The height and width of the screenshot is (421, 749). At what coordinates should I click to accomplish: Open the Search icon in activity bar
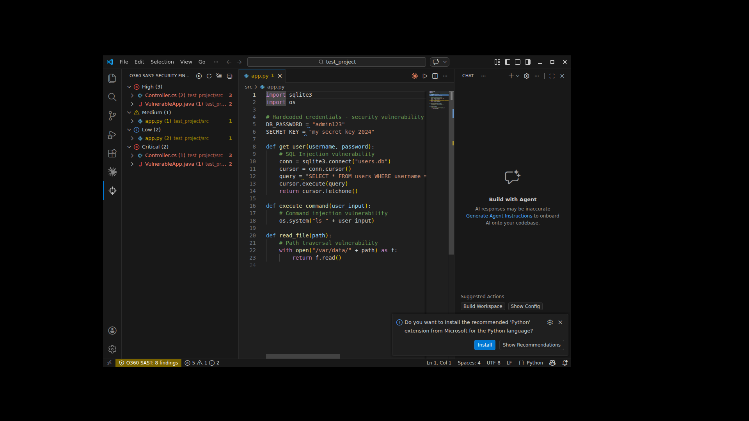tap(112, 97)
